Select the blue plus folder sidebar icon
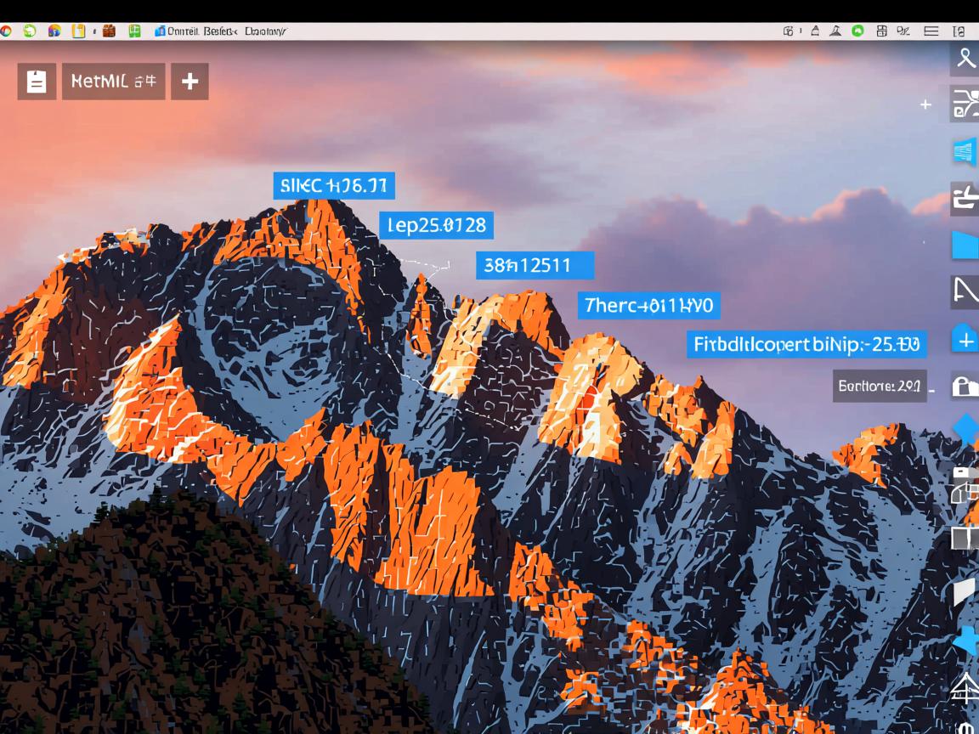Screen dimensions: 979x734 pos(965,340)
